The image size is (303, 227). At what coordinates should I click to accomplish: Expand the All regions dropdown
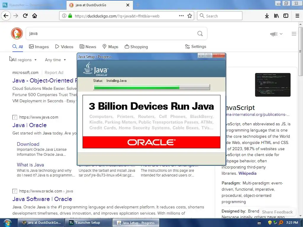point(24,60)
